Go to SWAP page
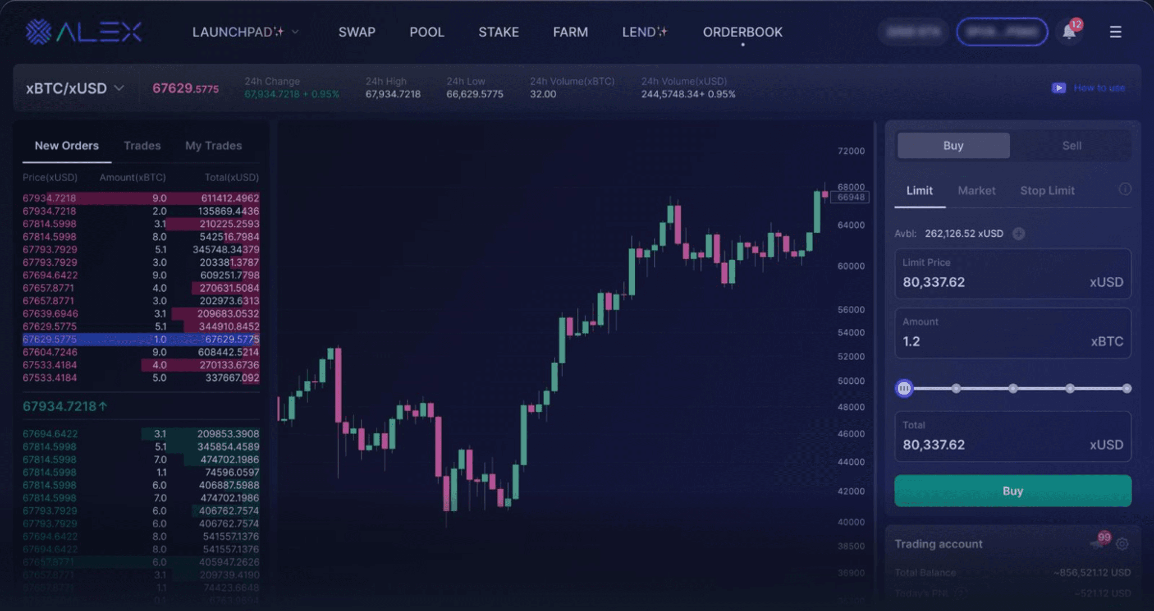1154x611 pixels. pyautogui.click(x=357, y=32)
